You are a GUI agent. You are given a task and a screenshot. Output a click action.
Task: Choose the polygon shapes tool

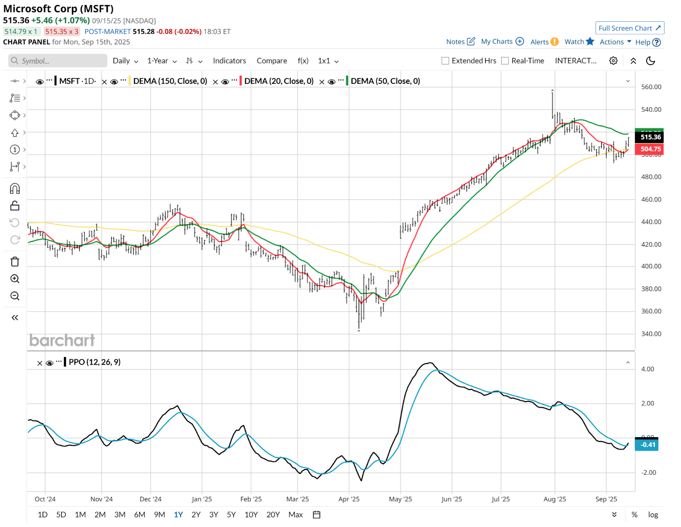coord(15,115)
